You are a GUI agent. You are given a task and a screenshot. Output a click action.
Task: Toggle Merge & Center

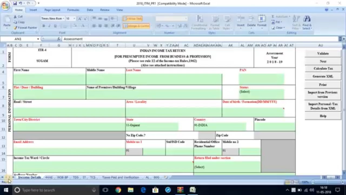137,26
